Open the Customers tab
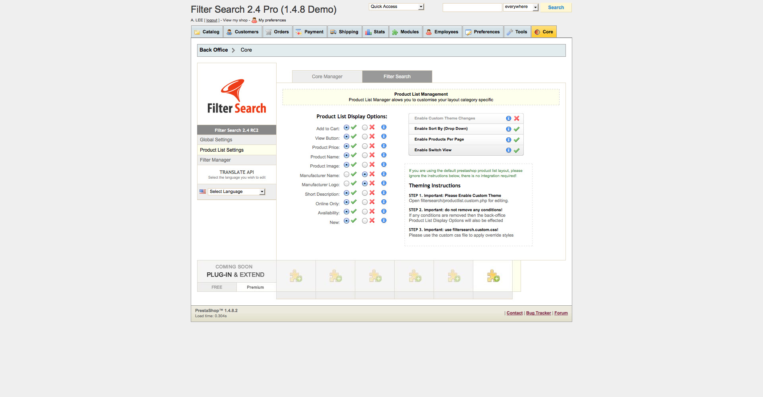Screen dimensions: 763x397 243,32
